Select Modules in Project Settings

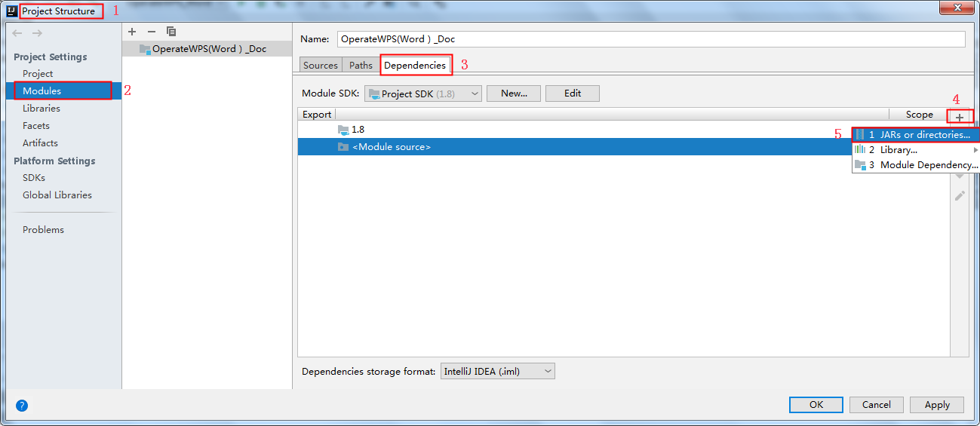click(64, 90)
